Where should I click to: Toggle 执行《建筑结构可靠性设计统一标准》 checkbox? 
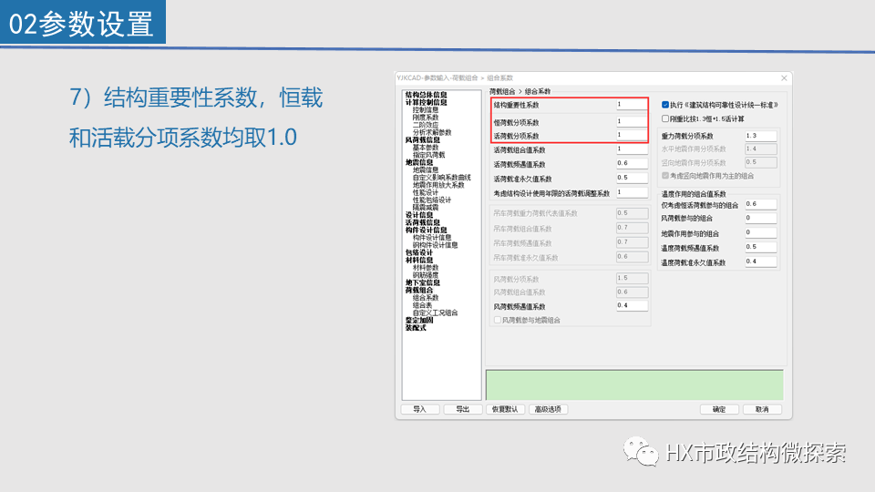pyautogui.click(x=665, y=104)
